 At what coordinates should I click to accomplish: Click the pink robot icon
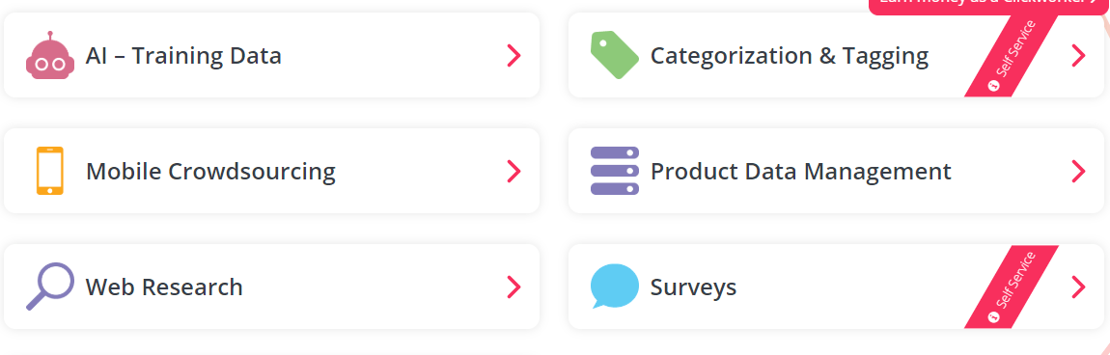[49, 55]
